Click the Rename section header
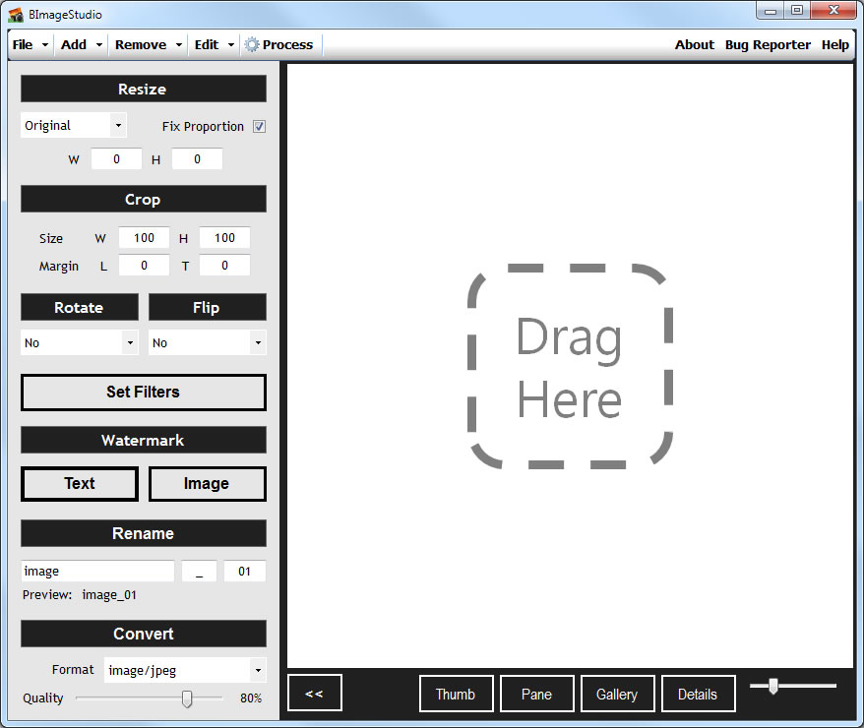This screenshot has width=864, height=728. (x=144, y=533)
